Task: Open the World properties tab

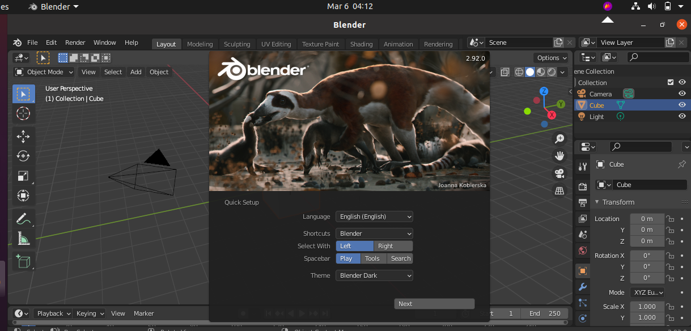Action: click(x=582, y=251)
